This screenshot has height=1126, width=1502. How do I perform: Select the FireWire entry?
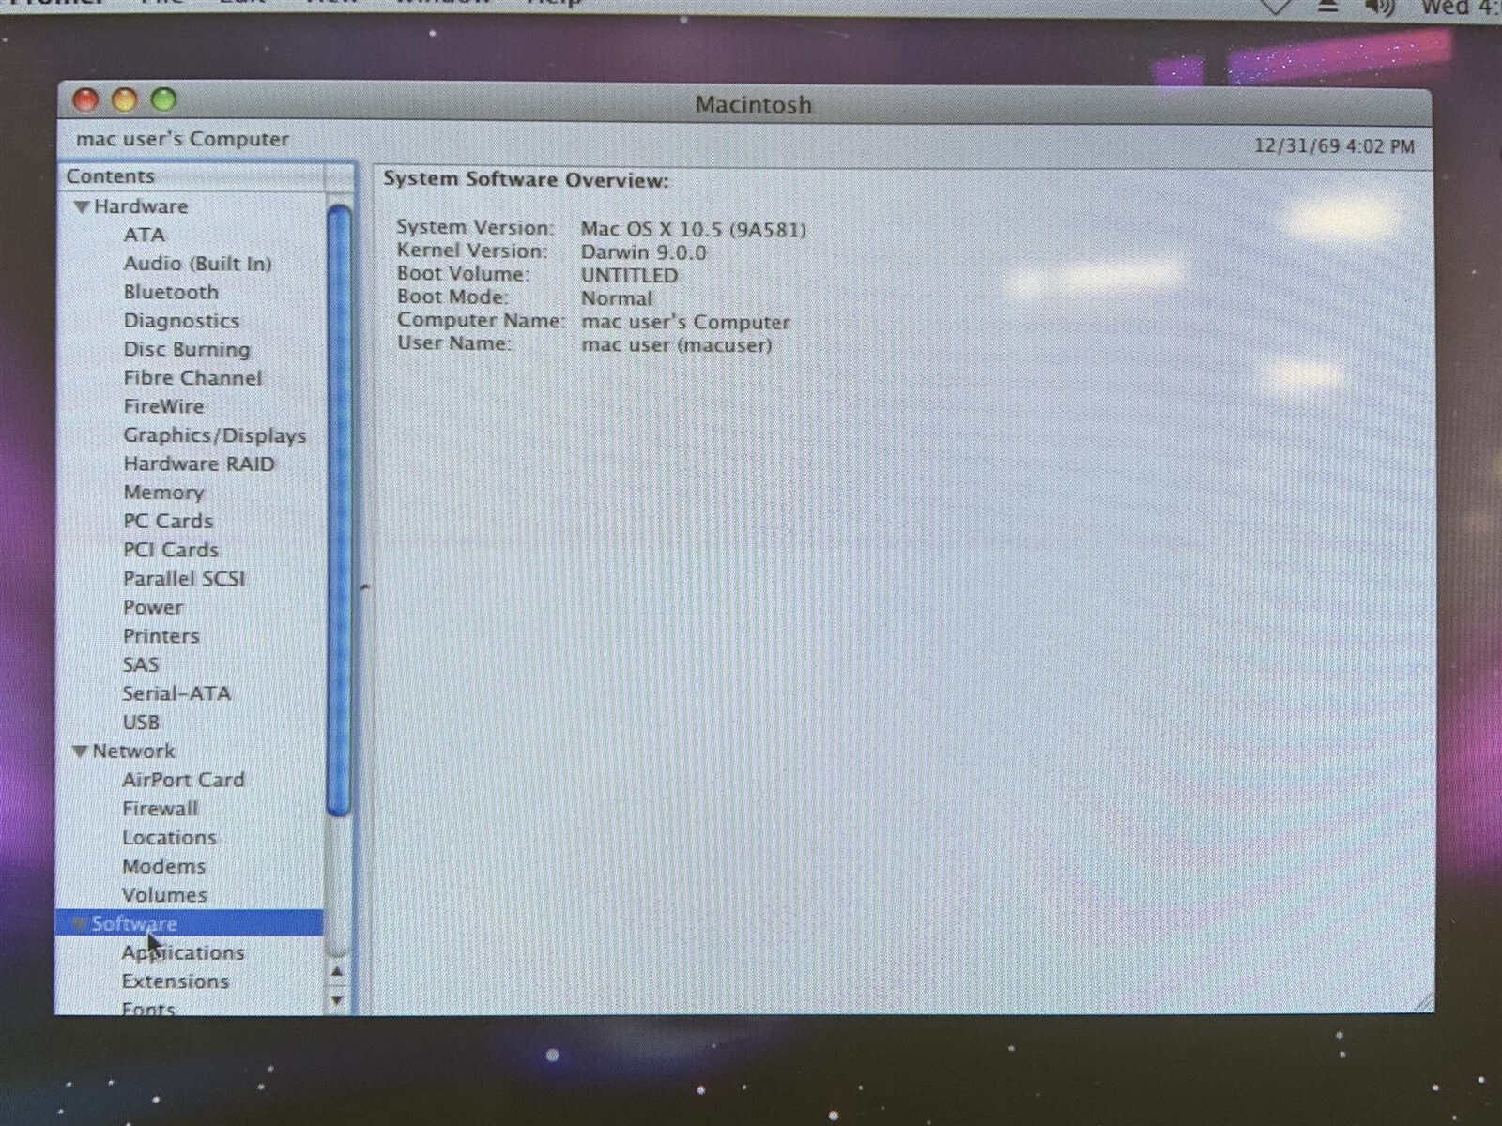(x=163, y=406)
